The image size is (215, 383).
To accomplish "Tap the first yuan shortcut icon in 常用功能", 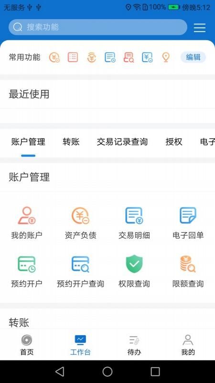I will [x=54, y=57].
